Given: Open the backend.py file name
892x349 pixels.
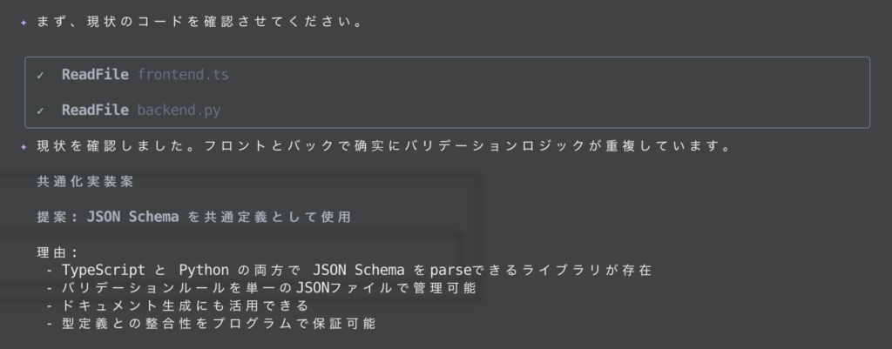Looking at the screenshot, I should (x=179, y=111).
